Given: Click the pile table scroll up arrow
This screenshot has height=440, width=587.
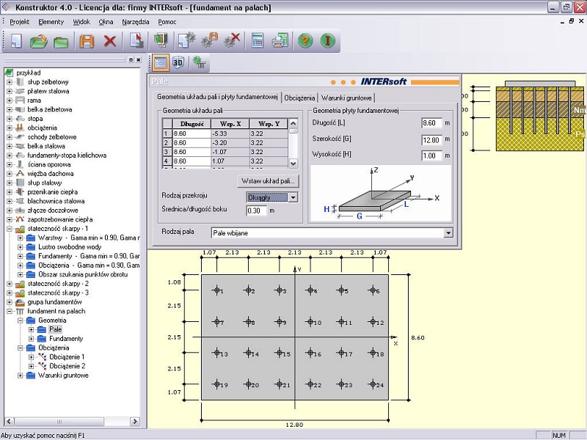Looking at the screenshot, I should tap(293, 123).
